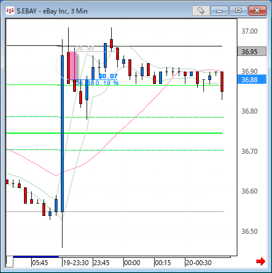Click the 23:45 time axis label
This screenshot has height=273, width=272.
[101, 263]
